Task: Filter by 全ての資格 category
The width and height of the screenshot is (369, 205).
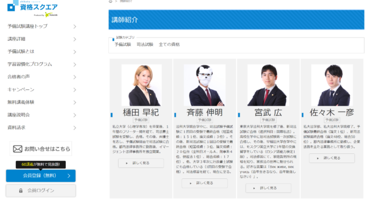Action: click(x=169, y=44)
